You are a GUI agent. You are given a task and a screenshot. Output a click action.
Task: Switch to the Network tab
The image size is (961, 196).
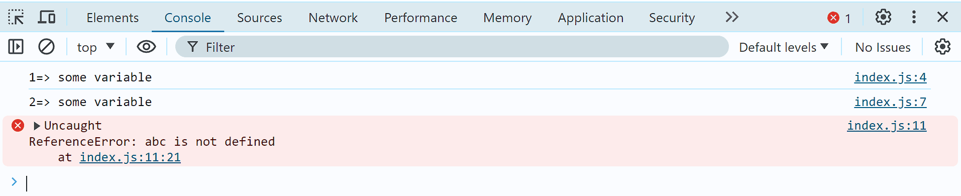333,18
